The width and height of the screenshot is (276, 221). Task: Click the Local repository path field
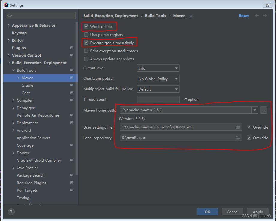click(x=181, y=138)
